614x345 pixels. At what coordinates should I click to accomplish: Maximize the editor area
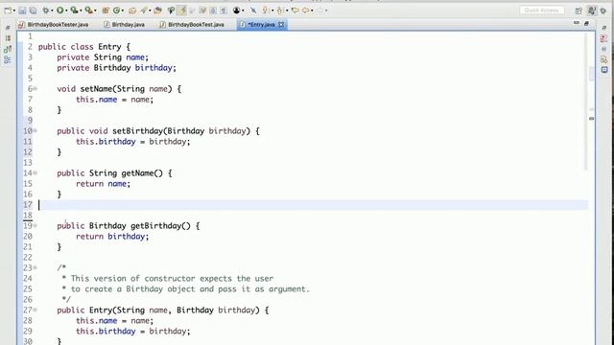click(x=586, y=24)
